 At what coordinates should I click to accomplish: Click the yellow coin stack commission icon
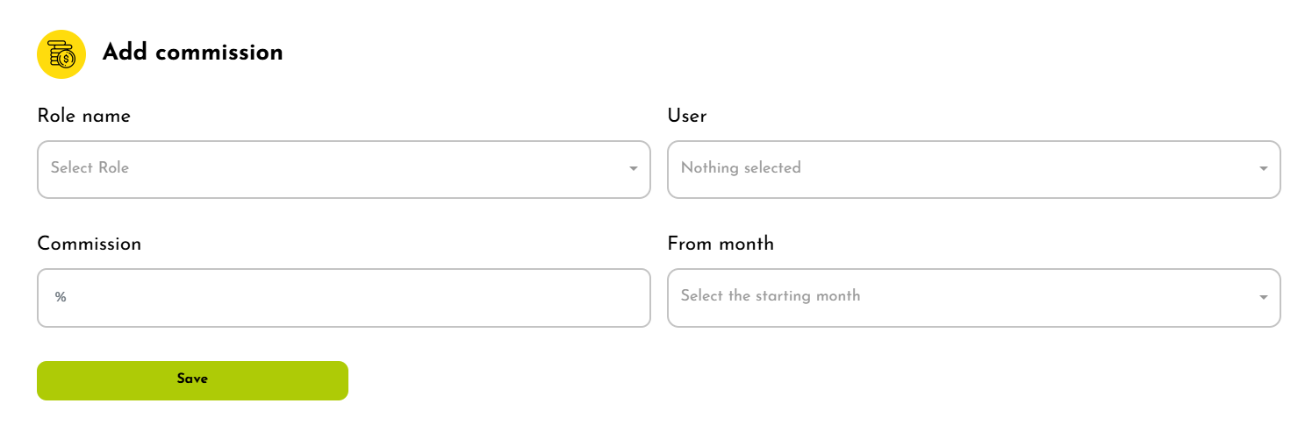click(x=61, y=54)
